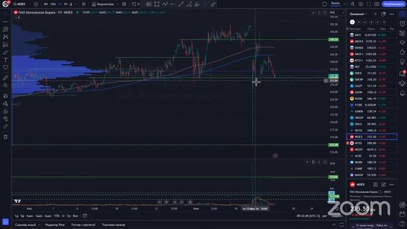Select the vertical lines drawing shortcut
This screenshot has height=229, width=407.
(149, 4)
